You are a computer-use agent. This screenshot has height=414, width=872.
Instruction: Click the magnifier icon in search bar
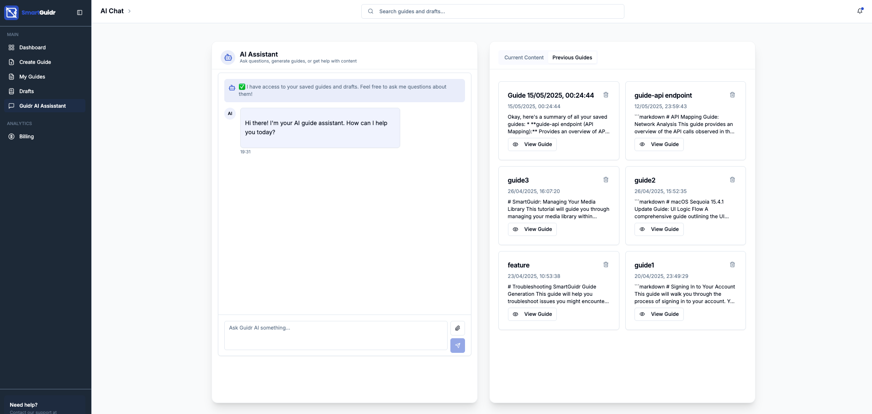pos(371,11)
